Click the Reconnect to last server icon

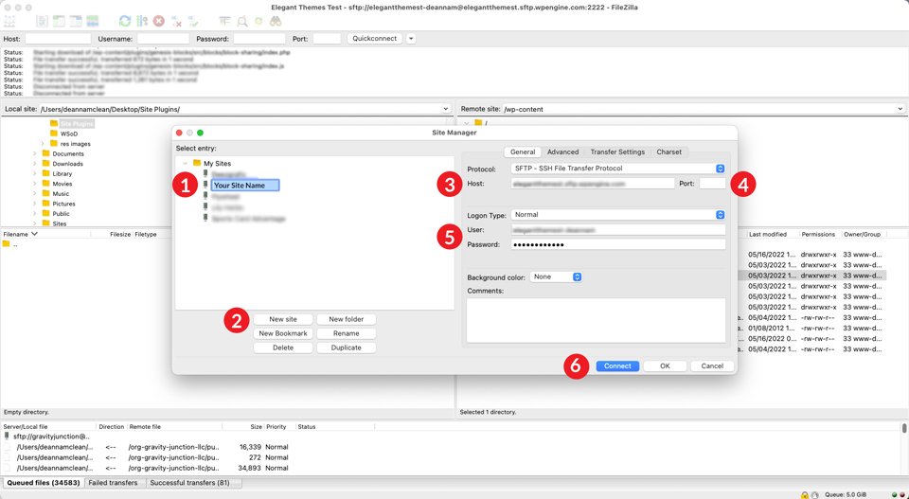[x=193, y=20]
